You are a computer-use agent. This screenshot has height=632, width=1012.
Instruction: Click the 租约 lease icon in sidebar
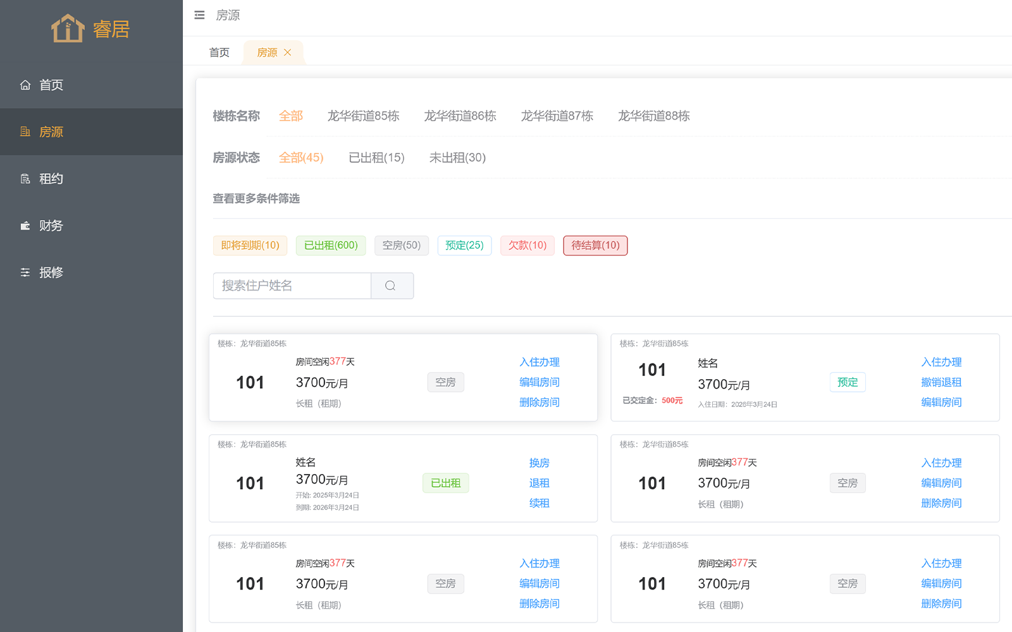(x=25, y=179)
